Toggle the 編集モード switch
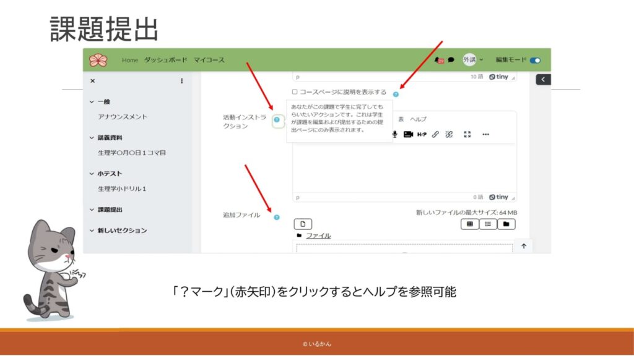 (x=534, y=60)
